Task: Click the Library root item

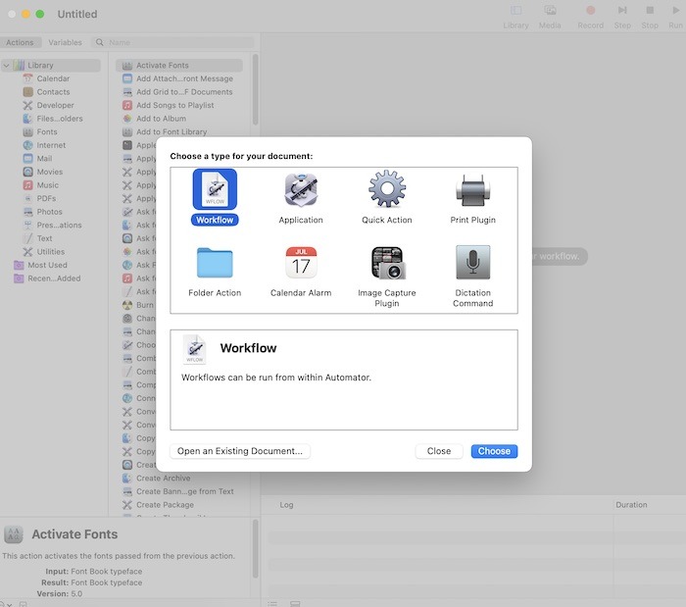Action: pos(51,65)
